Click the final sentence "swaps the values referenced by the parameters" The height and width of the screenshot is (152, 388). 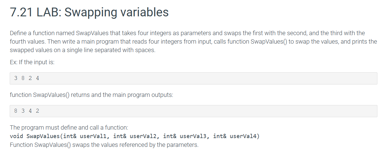click(x=135, y=145)
